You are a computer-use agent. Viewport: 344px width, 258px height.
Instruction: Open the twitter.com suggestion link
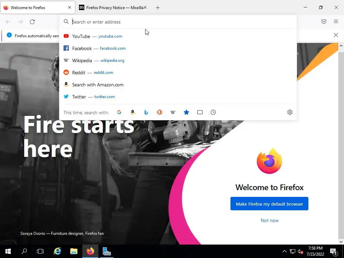point(104,97)
